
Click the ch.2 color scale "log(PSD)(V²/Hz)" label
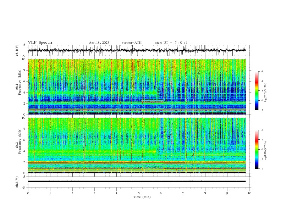(265, 151)
